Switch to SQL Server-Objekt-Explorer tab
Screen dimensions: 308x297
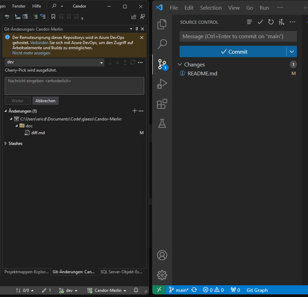coord(121,272)
